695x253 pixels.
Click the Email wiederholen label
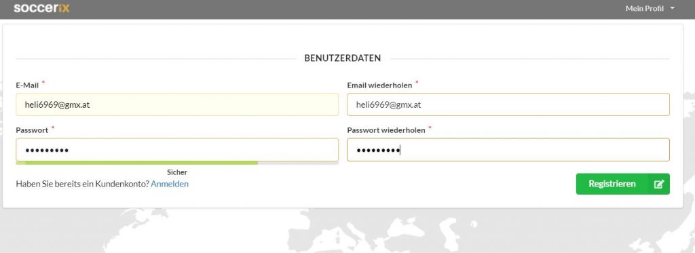[379, 85]
